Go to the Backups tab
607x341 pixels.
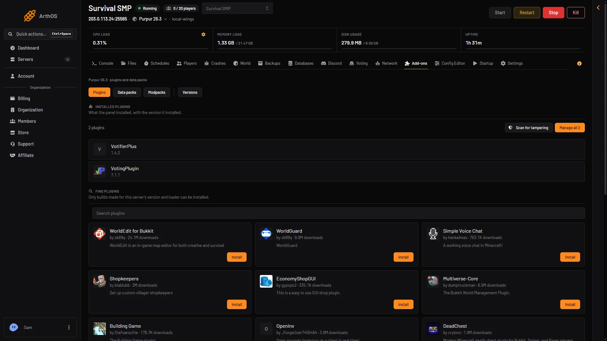(269, 63)
